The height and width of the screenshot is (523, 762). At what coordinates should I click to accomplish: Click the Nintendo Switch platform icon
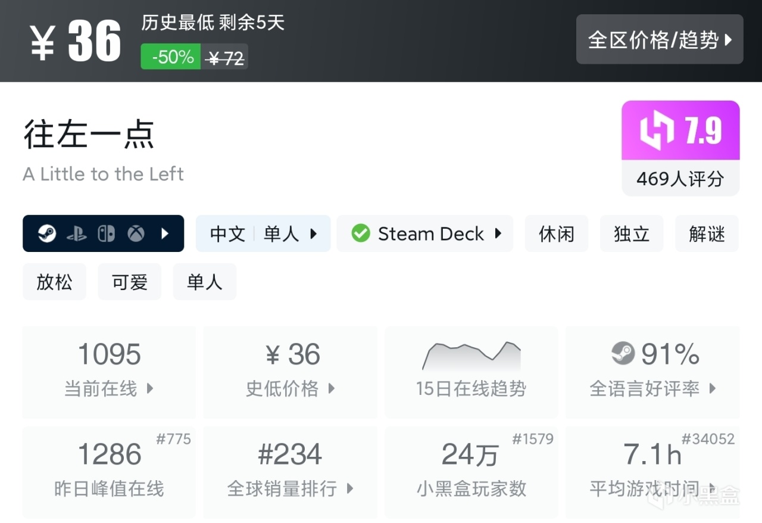click(x=106, y=234)
